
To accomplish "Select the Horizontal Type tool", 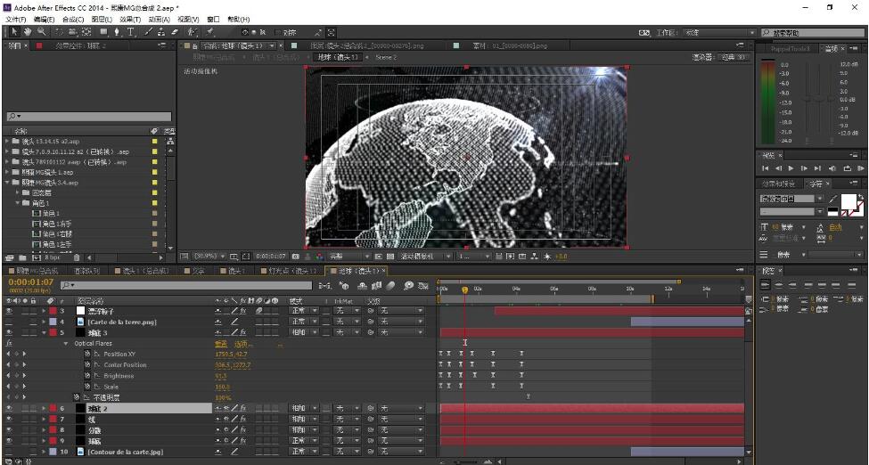I will coord(132,33).
